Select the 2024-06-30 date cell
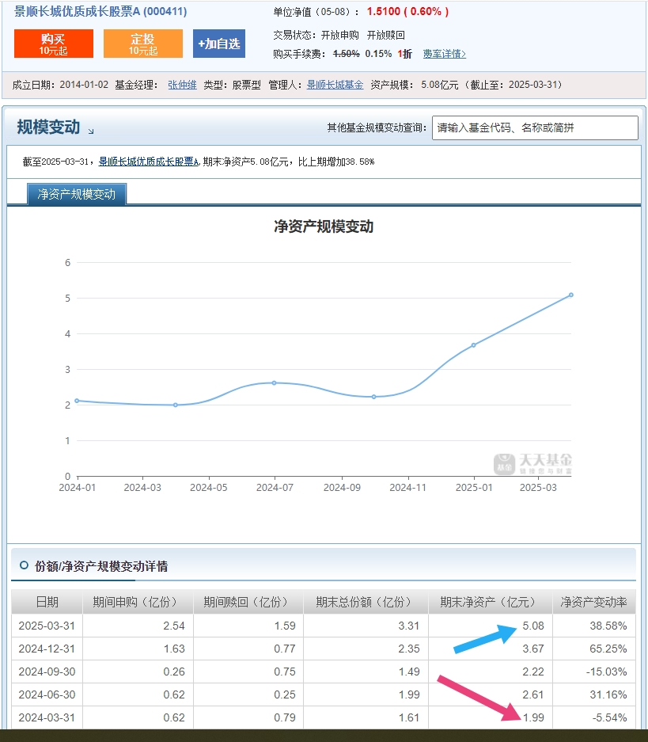648x742 pixels. [47, 694]
